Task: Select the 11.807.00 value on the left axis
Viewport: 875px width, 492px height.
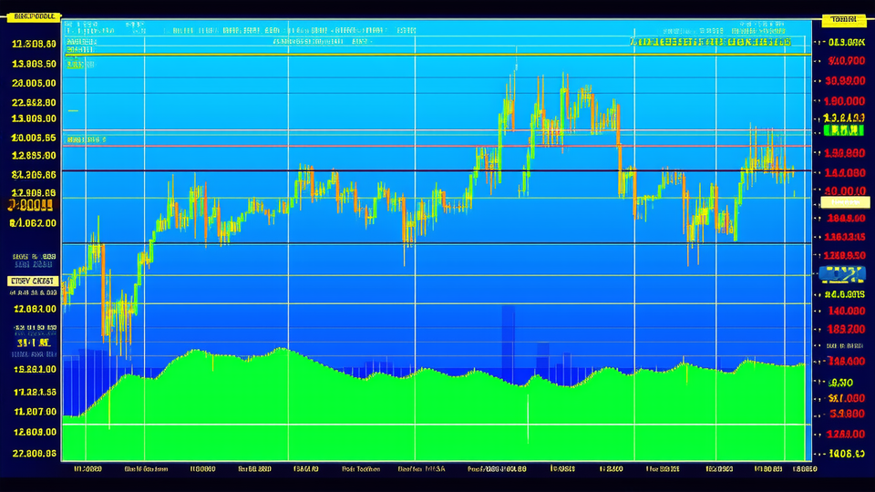Action: coord(34,412)
